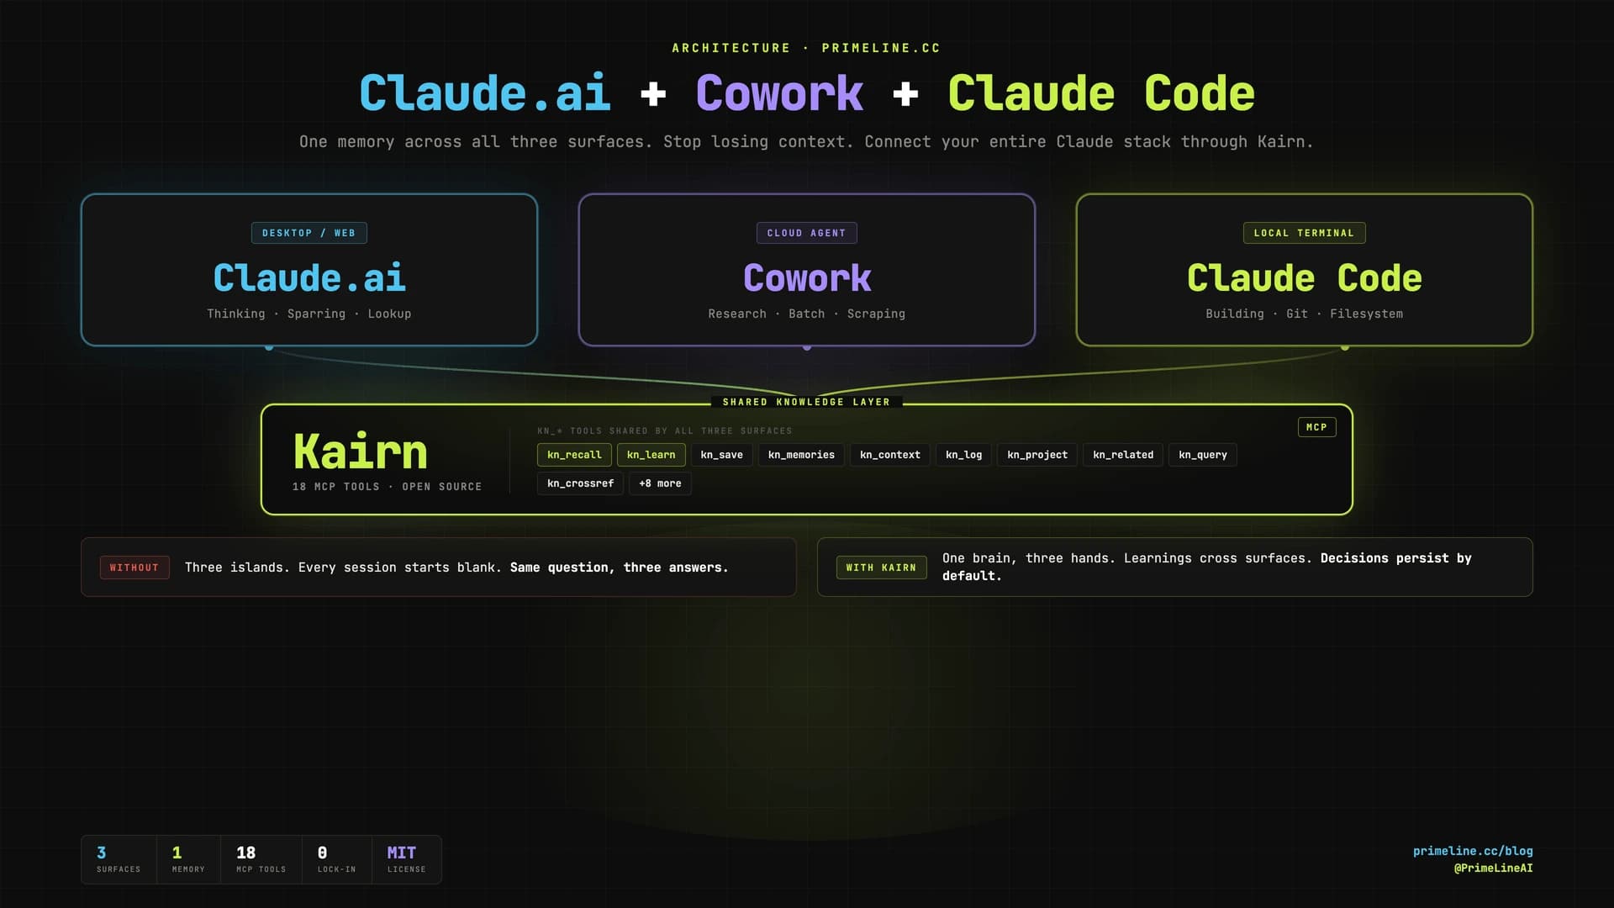This screenshot has height=908, width=1614.
Task: Toggle the WITH KAIRN comparison badge
Action: tap(881, 567)
